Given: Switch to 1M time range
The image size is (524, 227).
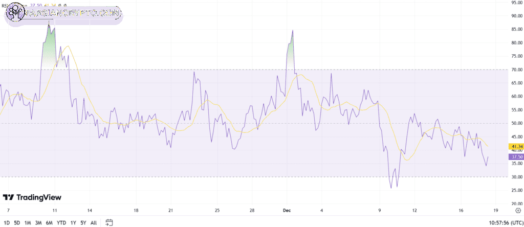Looking at the screenshot, I should point(28,223).
